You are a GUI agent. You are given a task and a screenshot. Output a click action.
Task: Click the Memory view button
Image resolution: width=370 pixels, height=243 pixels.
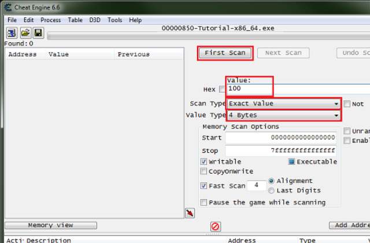pos(51,225)
